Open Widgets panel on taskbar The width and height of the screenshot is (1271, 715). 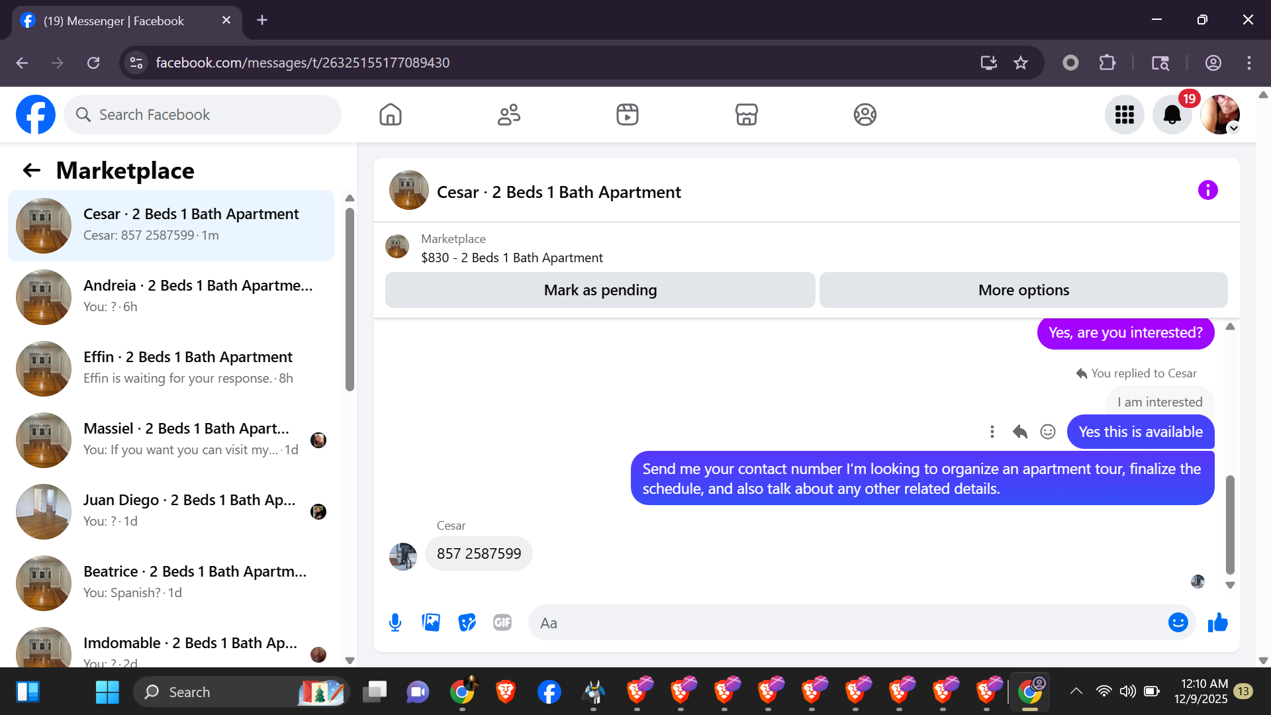click(28, 692)
